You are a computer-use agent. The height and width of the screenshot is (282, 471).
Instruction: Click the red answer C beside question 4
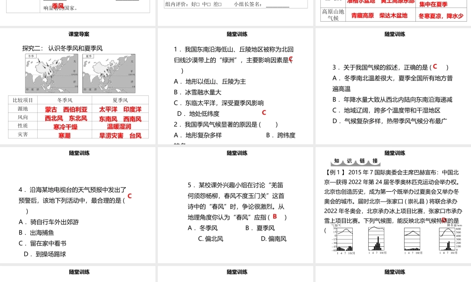tap(130, 196)
